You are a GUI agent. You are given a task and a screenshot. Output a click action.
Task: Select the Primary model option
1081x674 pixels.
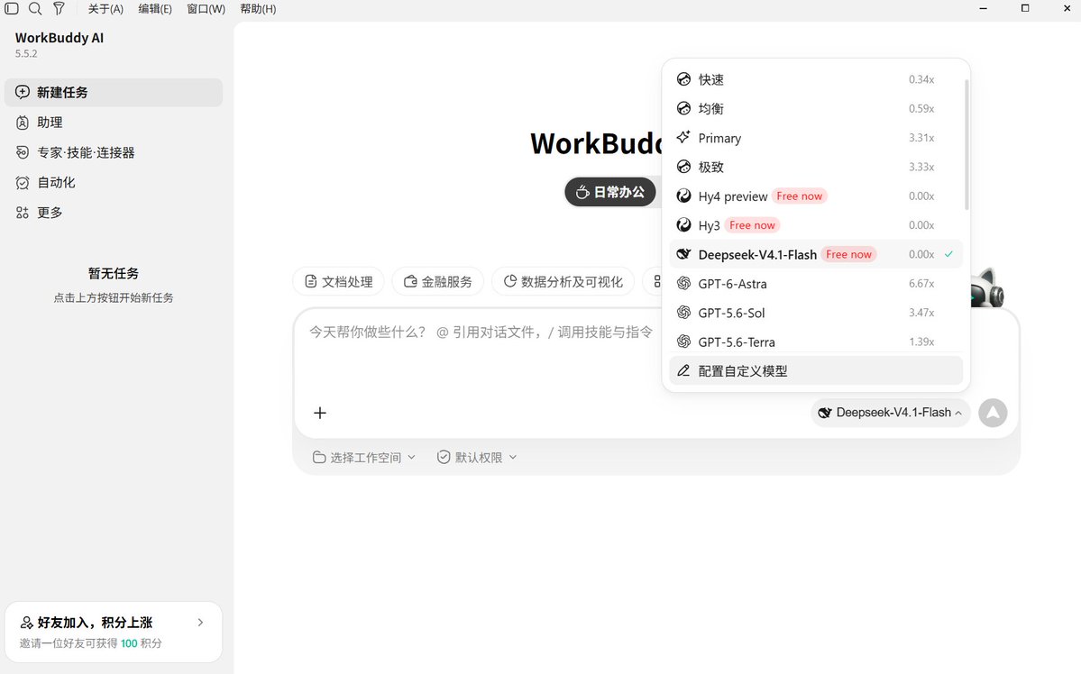[816, 138]
